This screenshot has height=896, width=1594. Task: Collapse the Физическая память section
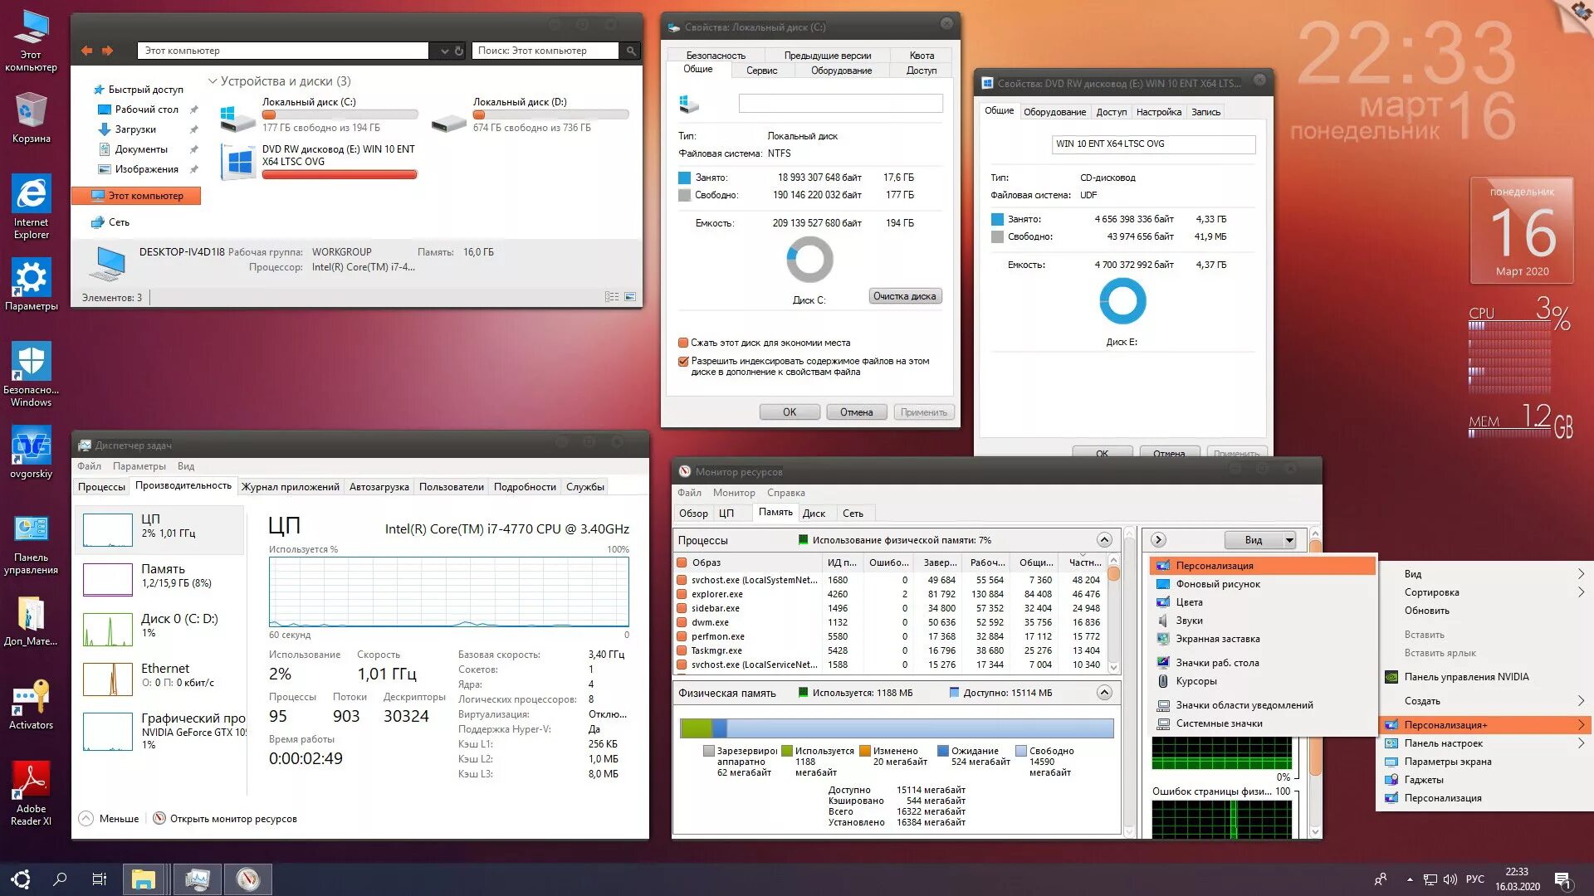1103,693
